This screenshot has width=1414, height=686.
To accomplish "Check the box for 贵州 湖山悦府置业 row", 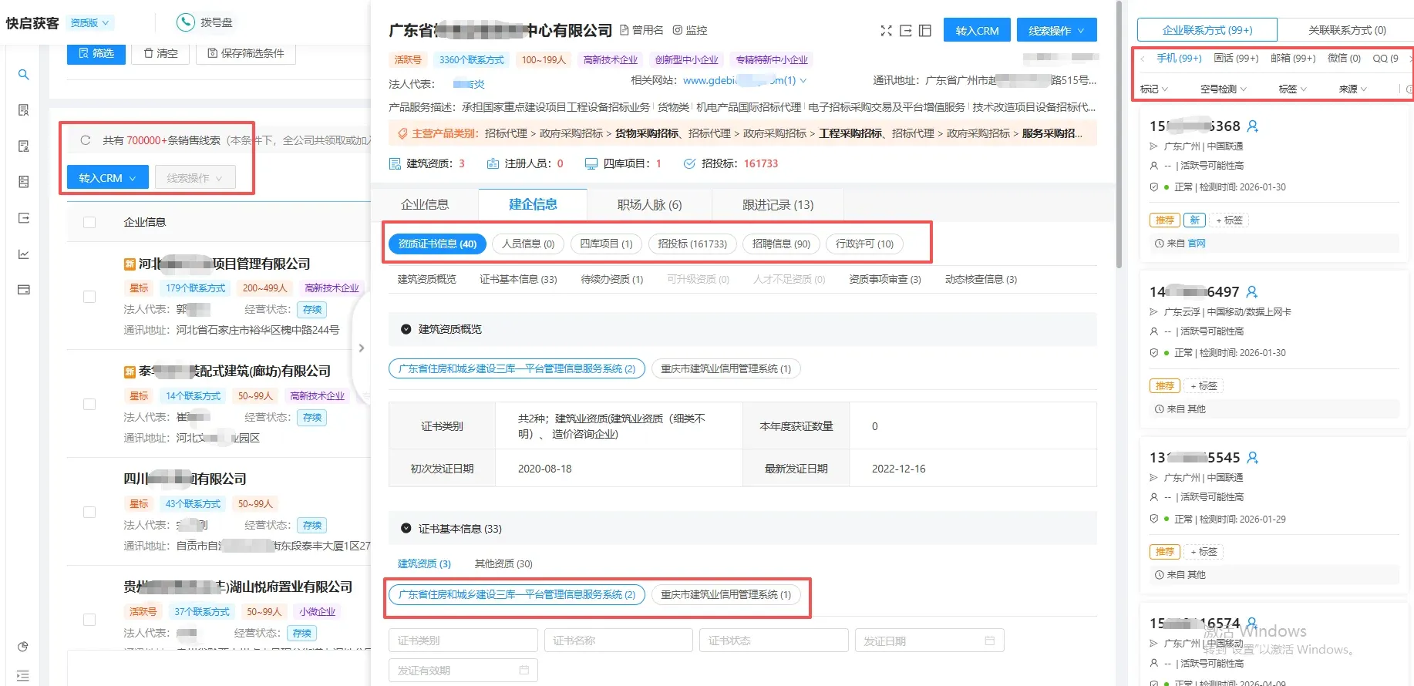I will [89, 620].
